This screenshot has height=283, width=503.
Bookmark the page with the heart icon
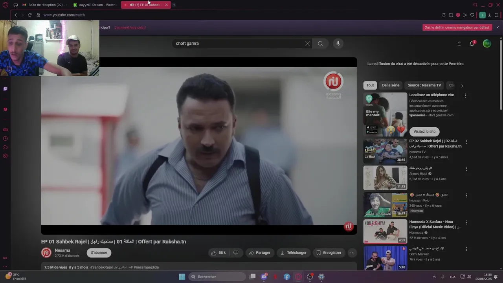(472, 15)
